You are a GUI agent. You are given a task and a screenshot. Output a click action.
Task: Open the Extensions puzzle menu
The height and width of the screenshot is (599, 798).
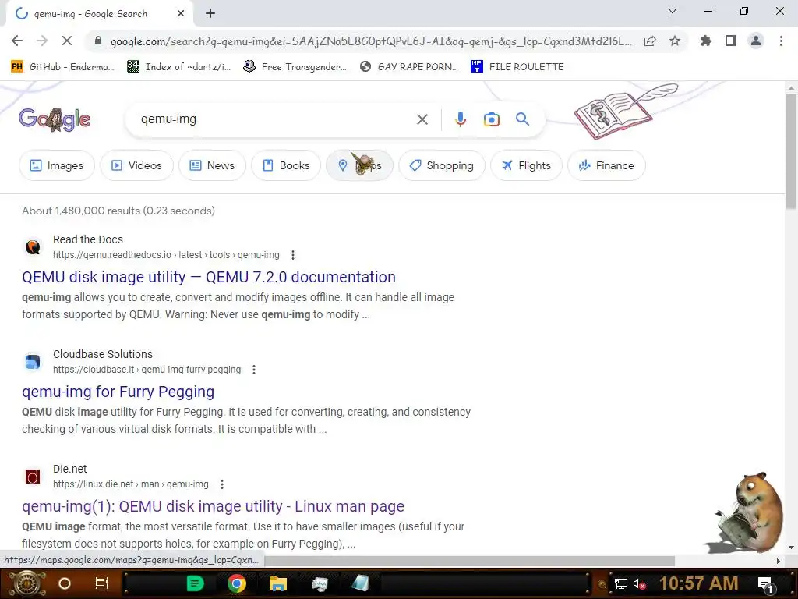tap(706, 41)
